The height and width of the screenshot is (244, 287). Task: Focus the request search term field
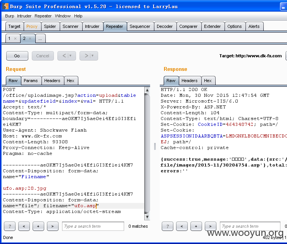click(93, 226)
